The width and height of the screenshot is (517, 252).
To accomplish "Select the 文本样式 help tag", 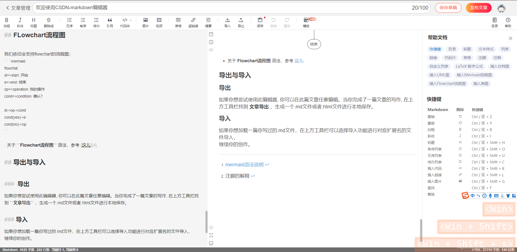I will (x=486, y=49).
